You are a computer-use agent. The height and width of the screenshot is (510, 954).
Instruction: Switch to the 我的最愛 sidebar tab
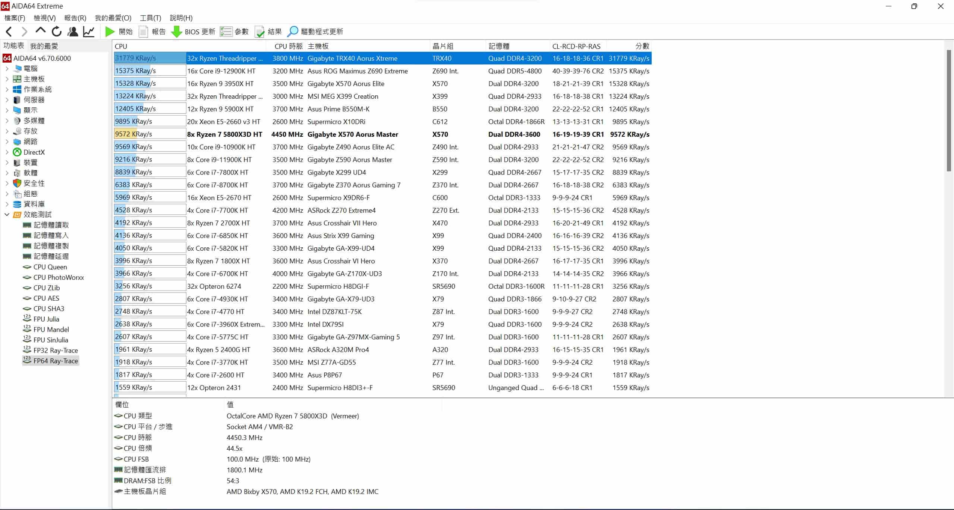[44, 46]
